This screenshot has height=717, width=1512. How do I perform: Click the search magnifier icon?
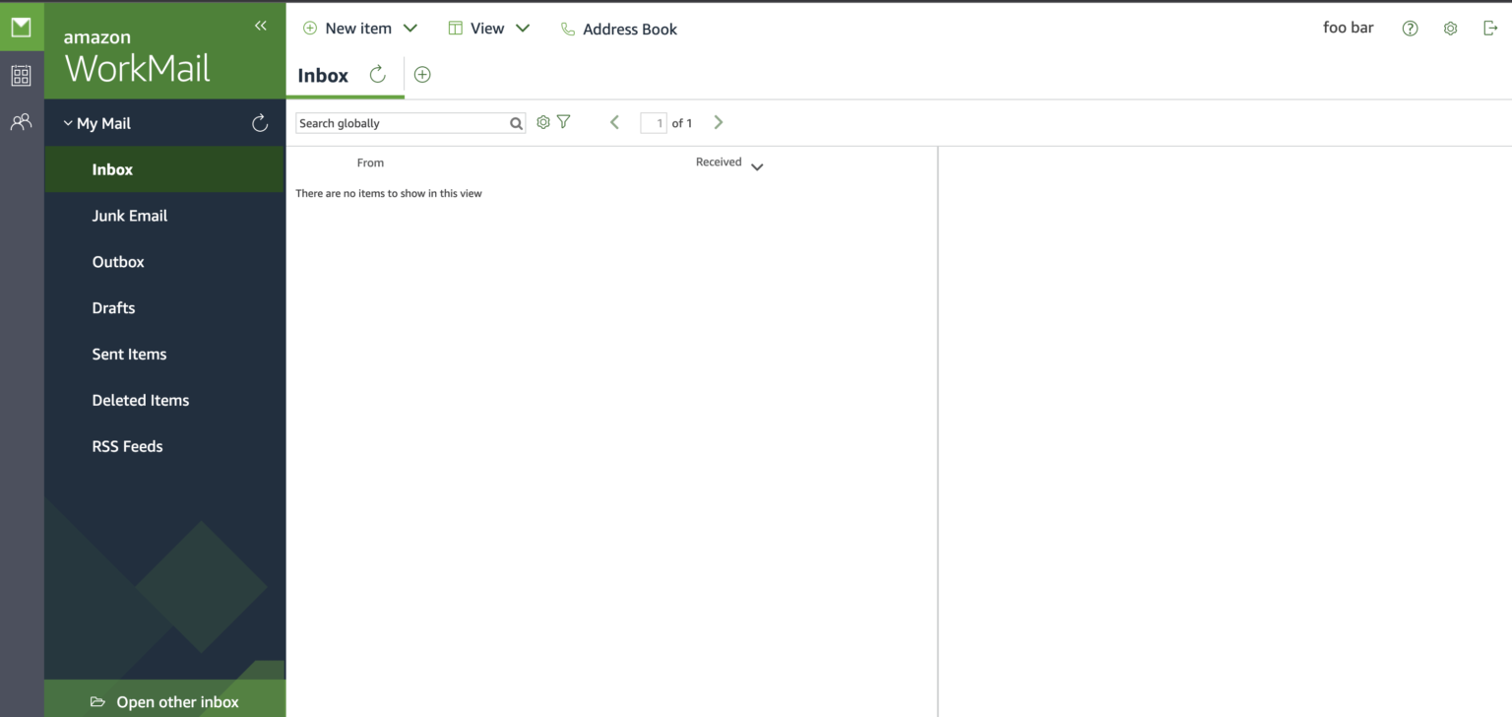(516, 122)
